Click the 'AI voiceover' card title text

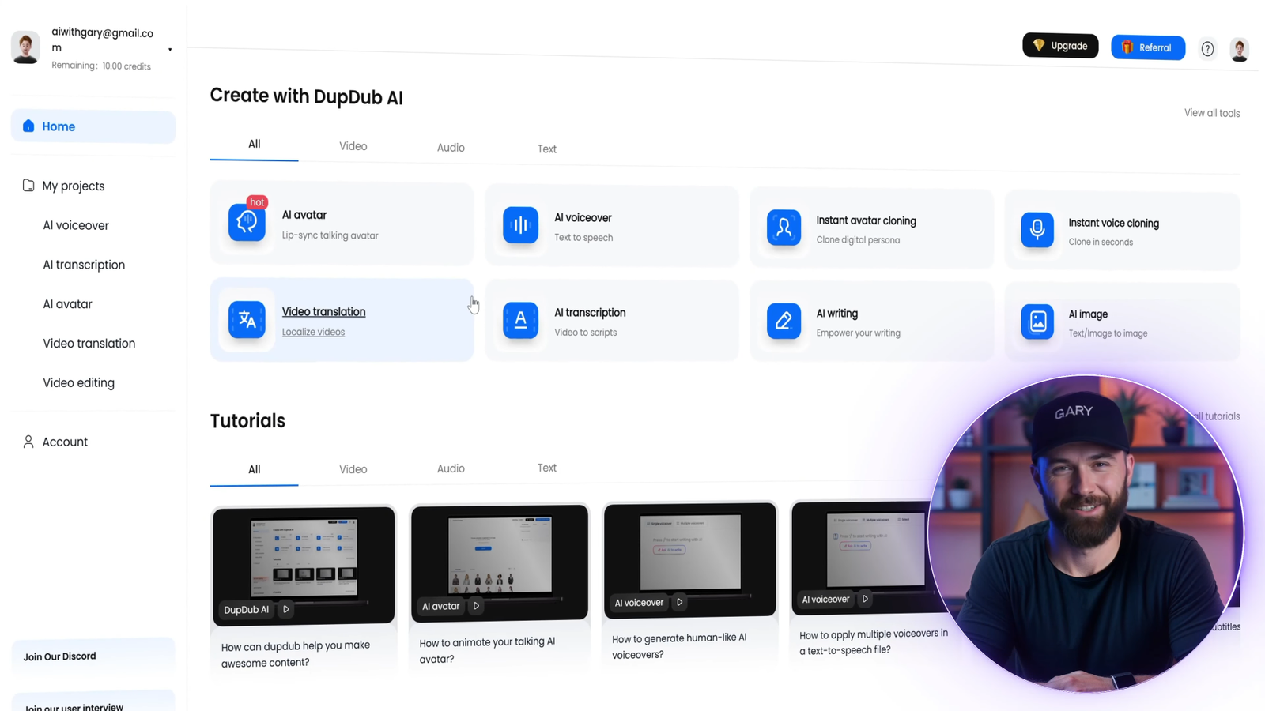pos(583,218)
